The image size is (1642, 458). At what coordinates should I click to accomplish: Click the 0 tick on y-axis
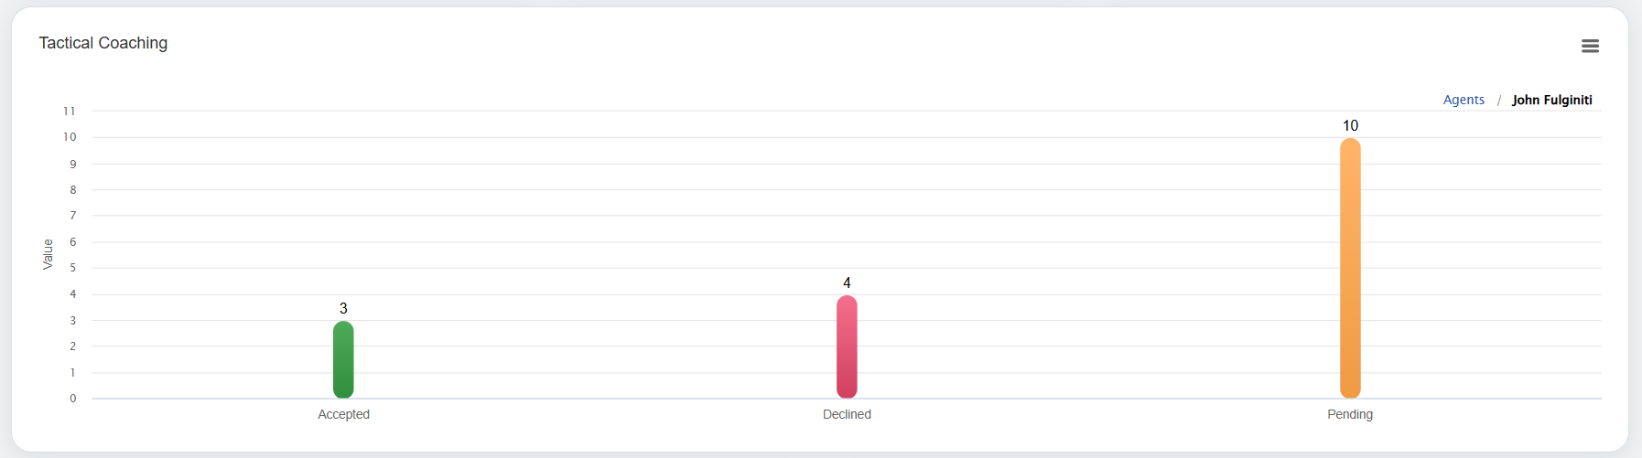tap(73, 398)
